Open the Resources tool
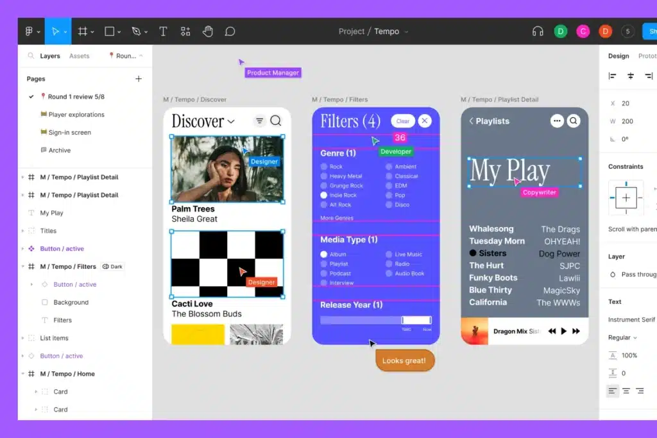Viewport: 657px width, 438px height. 185,31
